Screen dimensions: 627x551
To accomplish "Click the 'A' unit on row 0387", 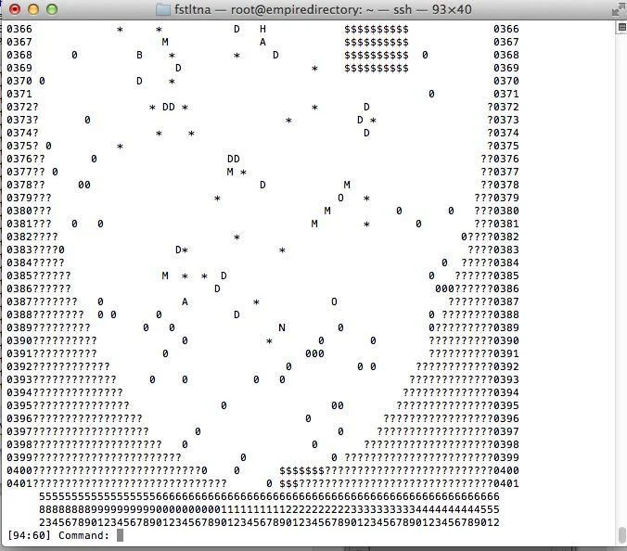I will (185, 301).
